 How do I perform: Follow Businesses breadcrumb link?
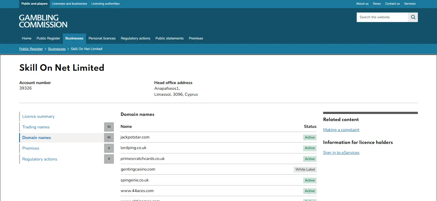(57, 49)
